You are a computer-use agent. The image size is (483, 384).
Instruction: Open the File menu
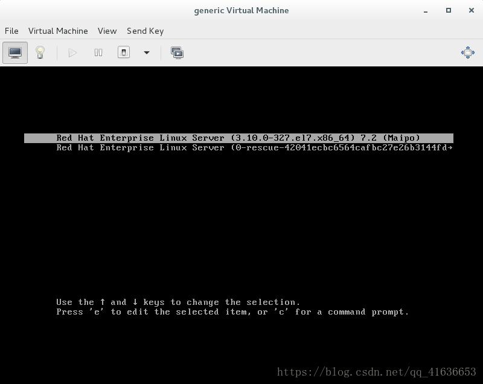(11, 31)
